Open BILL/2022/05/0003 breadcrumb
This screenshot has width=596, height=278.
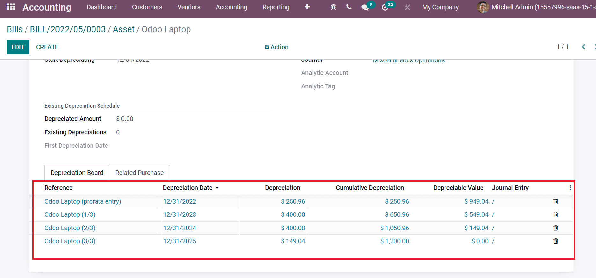(68, 29)
